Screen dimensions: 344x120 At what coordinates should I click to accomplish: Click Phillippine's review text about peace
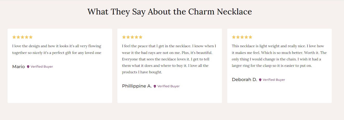[169, 59]
